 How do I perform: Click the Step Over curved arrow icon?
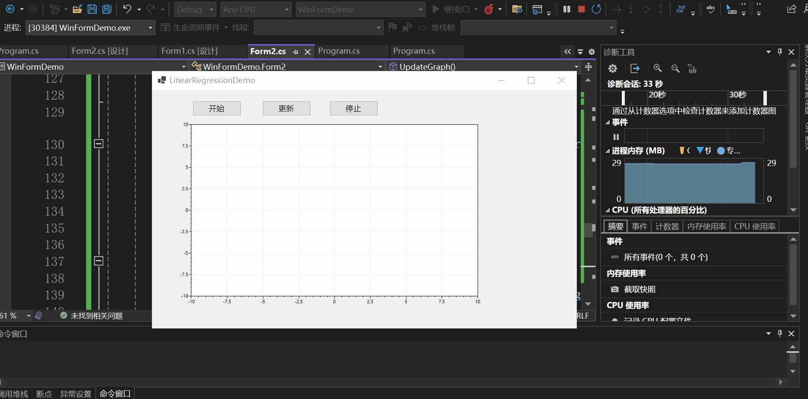pyautogui.click(x=645, y=9)
